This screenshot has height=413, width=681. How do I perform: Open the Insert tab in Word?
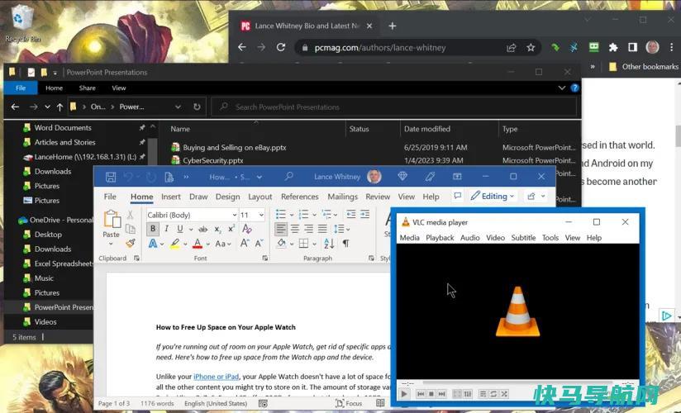pos(171,197)
